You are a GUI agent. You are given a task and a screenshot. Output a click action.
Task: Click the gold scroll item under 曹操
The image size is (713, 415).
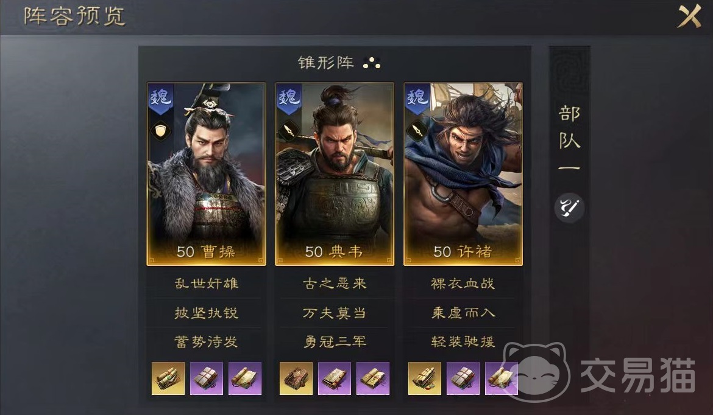pos(168,378)
